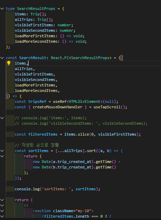This screenshot has height=220, width=161.
Task: Click 'useRef<HTMLDivElement>(null)' call
Action: [85, 101]
